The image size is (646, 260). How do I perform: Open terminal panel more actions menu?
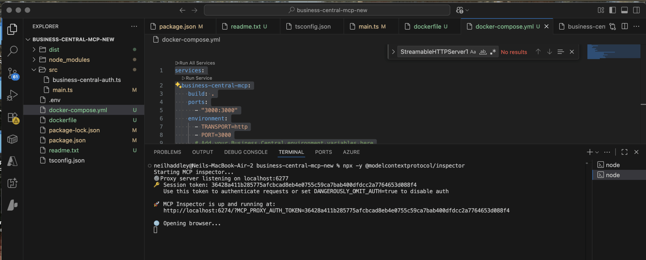pyautogui.click(x=607, y=152)
